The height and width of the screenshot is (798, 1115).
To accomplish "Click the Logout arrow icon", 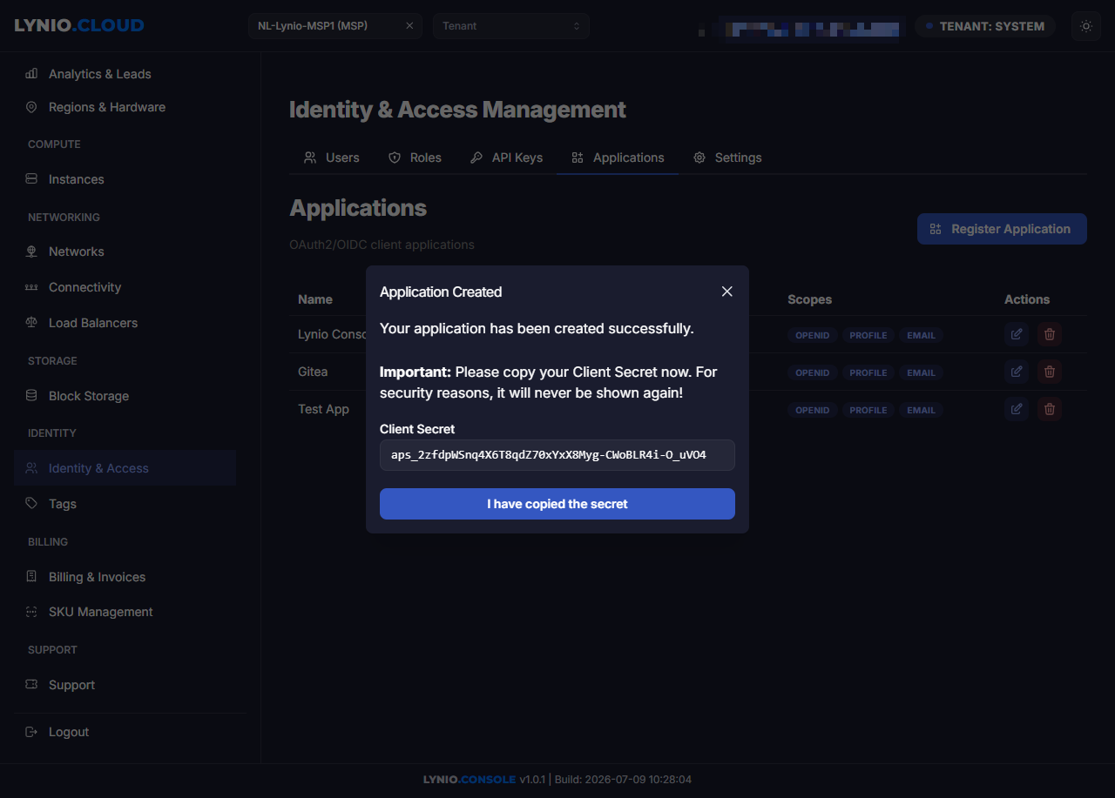I will (x=31, y=732).
